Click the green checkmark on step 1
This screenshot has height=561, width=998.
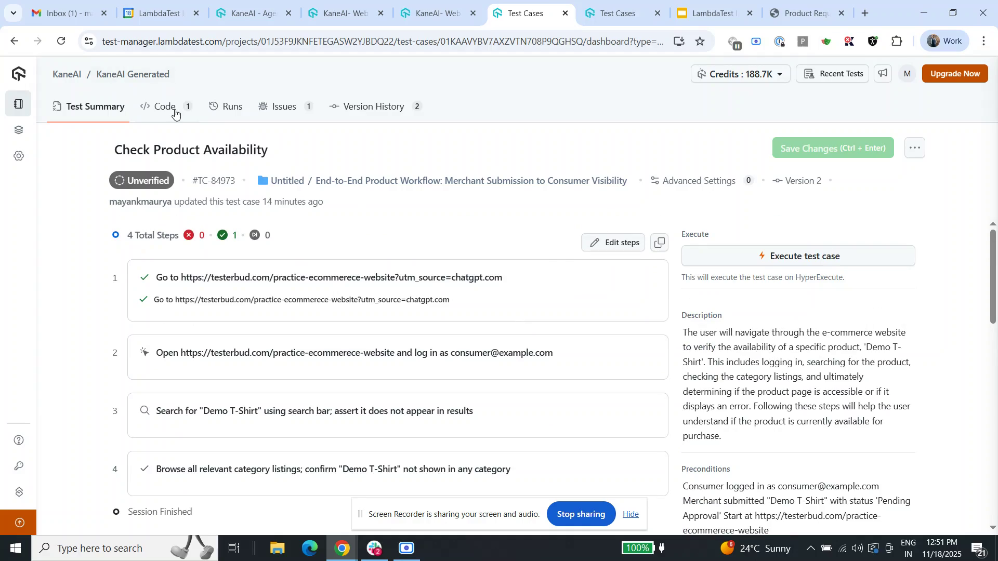(145, 277)
